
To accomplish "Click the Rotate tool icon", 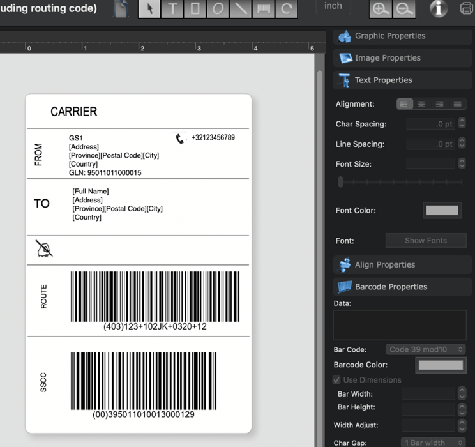I will click(x=286, y=8).
